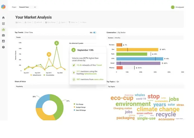Viewport: 194px width, 138px height.
Task: Switch to the Monthly tab in Sectors
Action: point(118,37)
